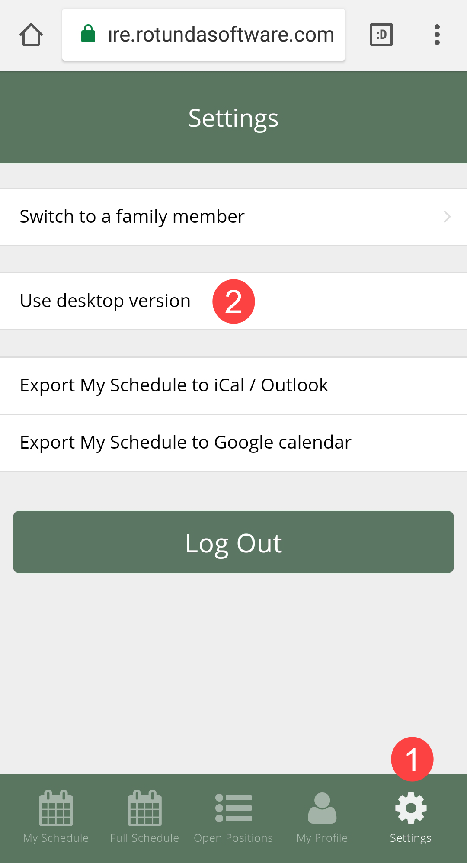Tap the Settings tab label text
The image size is (467, 863).
click(411, 838)
